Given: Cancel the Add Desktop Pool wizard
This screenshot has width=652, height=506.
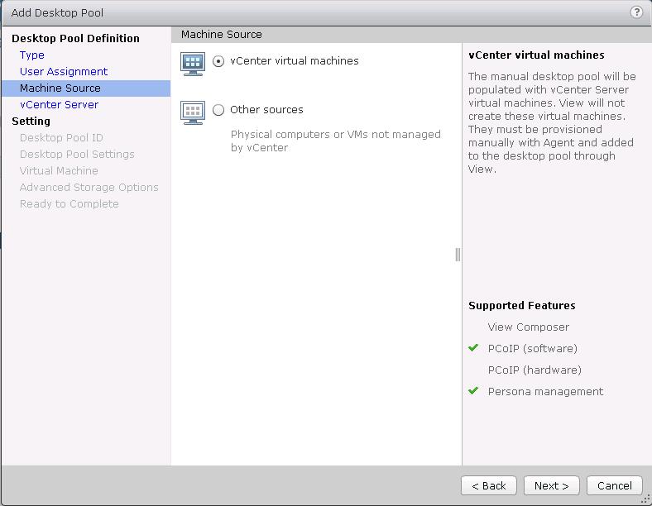Looking at the screenshot, I should [x=614, y=485].
